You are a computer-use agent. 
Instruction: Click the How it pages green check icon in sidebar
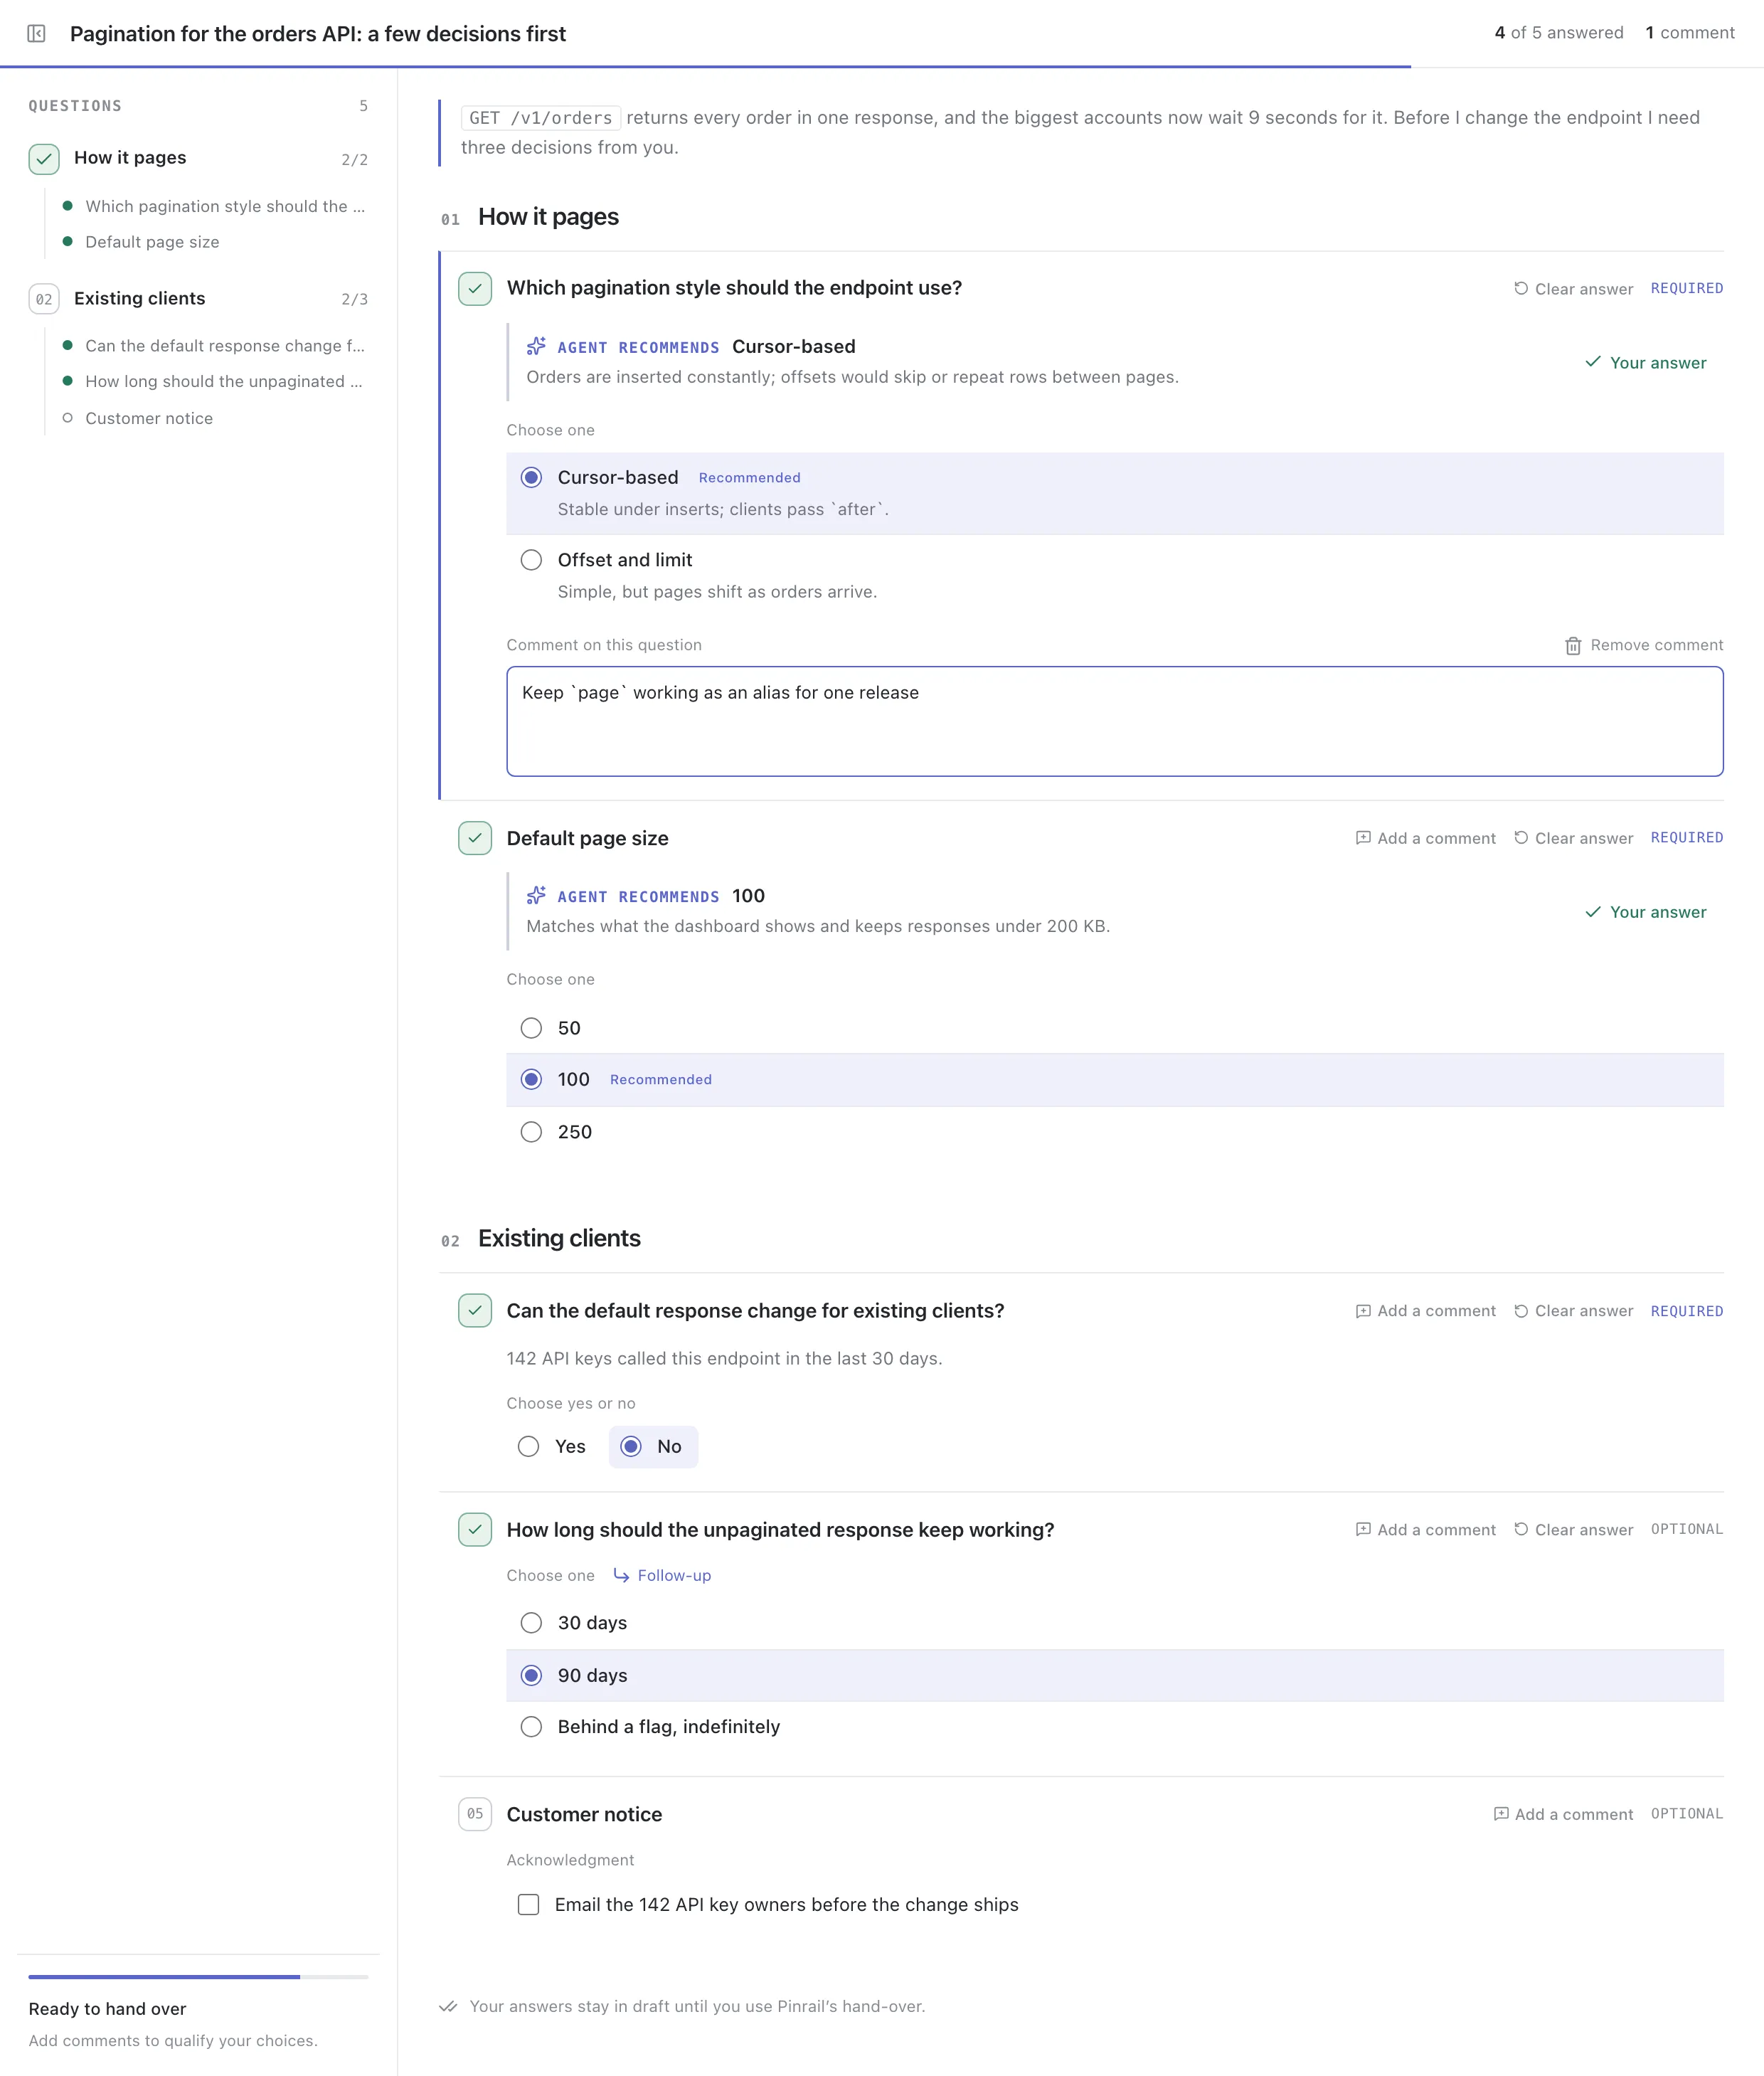pos(44,159)
